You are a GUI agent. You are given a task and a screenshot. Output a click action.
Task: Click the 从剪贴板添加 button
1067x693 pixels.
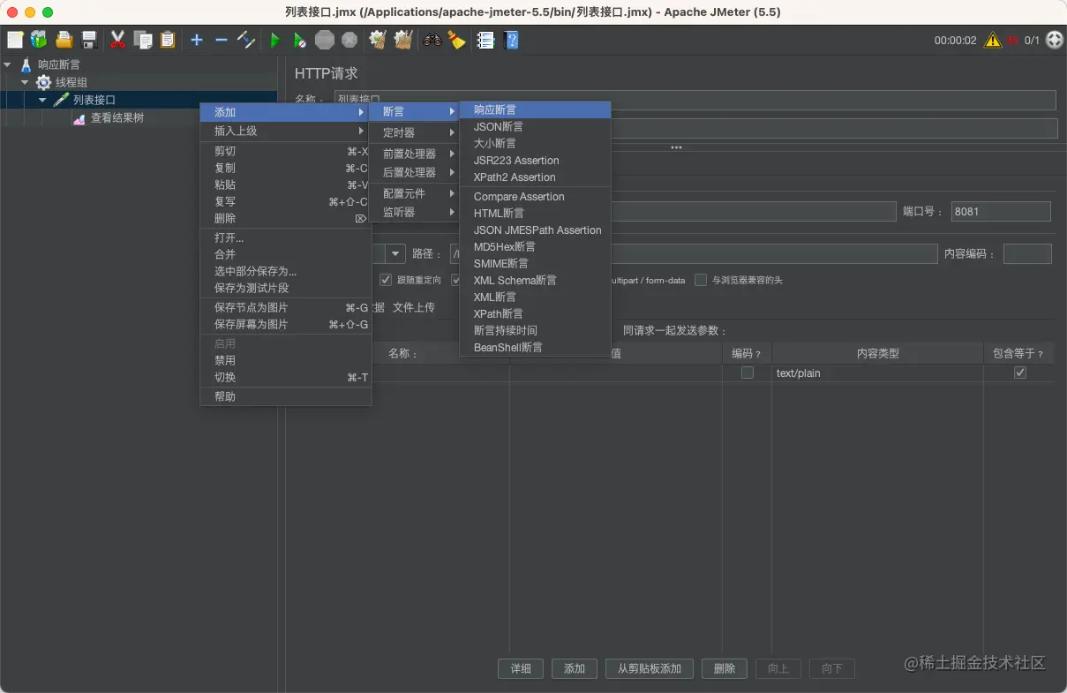(650, 668)
